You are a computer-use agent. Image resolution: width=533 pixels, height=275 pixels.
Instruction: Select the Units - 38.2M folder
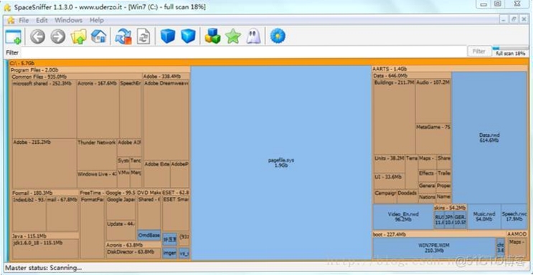tap(390, 164)
